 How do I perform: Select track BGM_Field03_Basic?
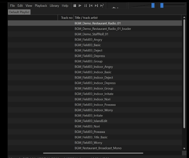pyautogui.click(x=95, y=45)
